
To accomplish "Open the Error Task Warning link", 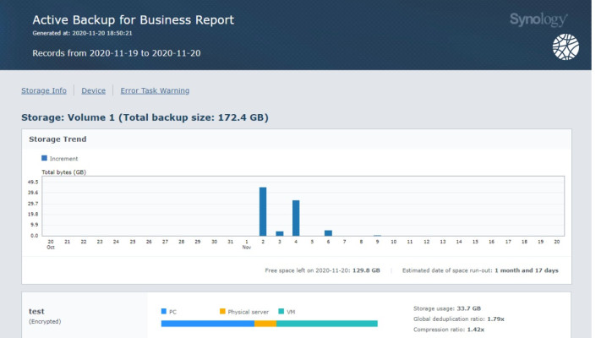I will [x=155, y=90].
